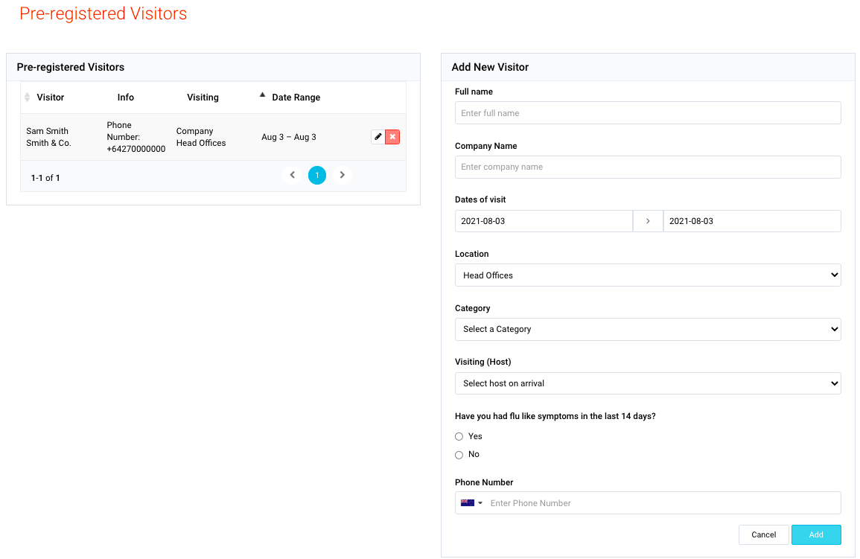The height and width of the screenshot is (559, 860).
Task: Go to previous page of visitors table
Action: point(293,175)
